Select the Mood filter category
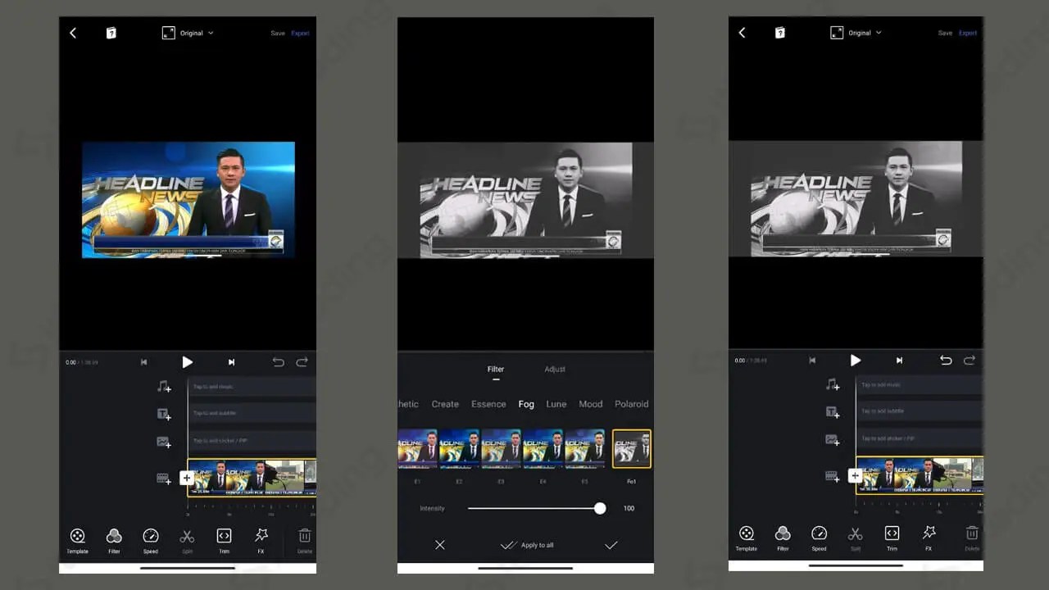Viewport: 1049px width, 590px height. pos(591,404)
